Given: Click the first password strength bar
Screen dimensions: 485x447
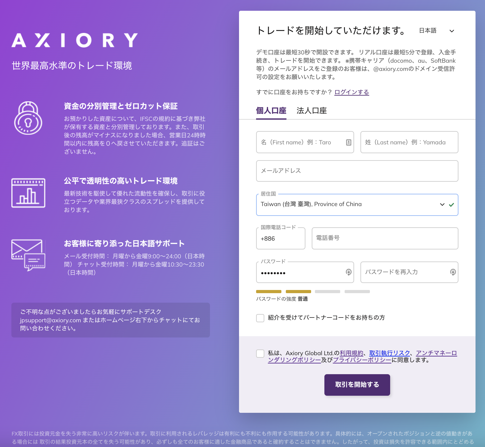Looking at the screenshot, I should pos(269,292).
